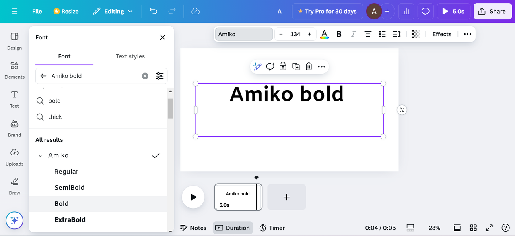Play the timeline with round play button

point(193,197)
